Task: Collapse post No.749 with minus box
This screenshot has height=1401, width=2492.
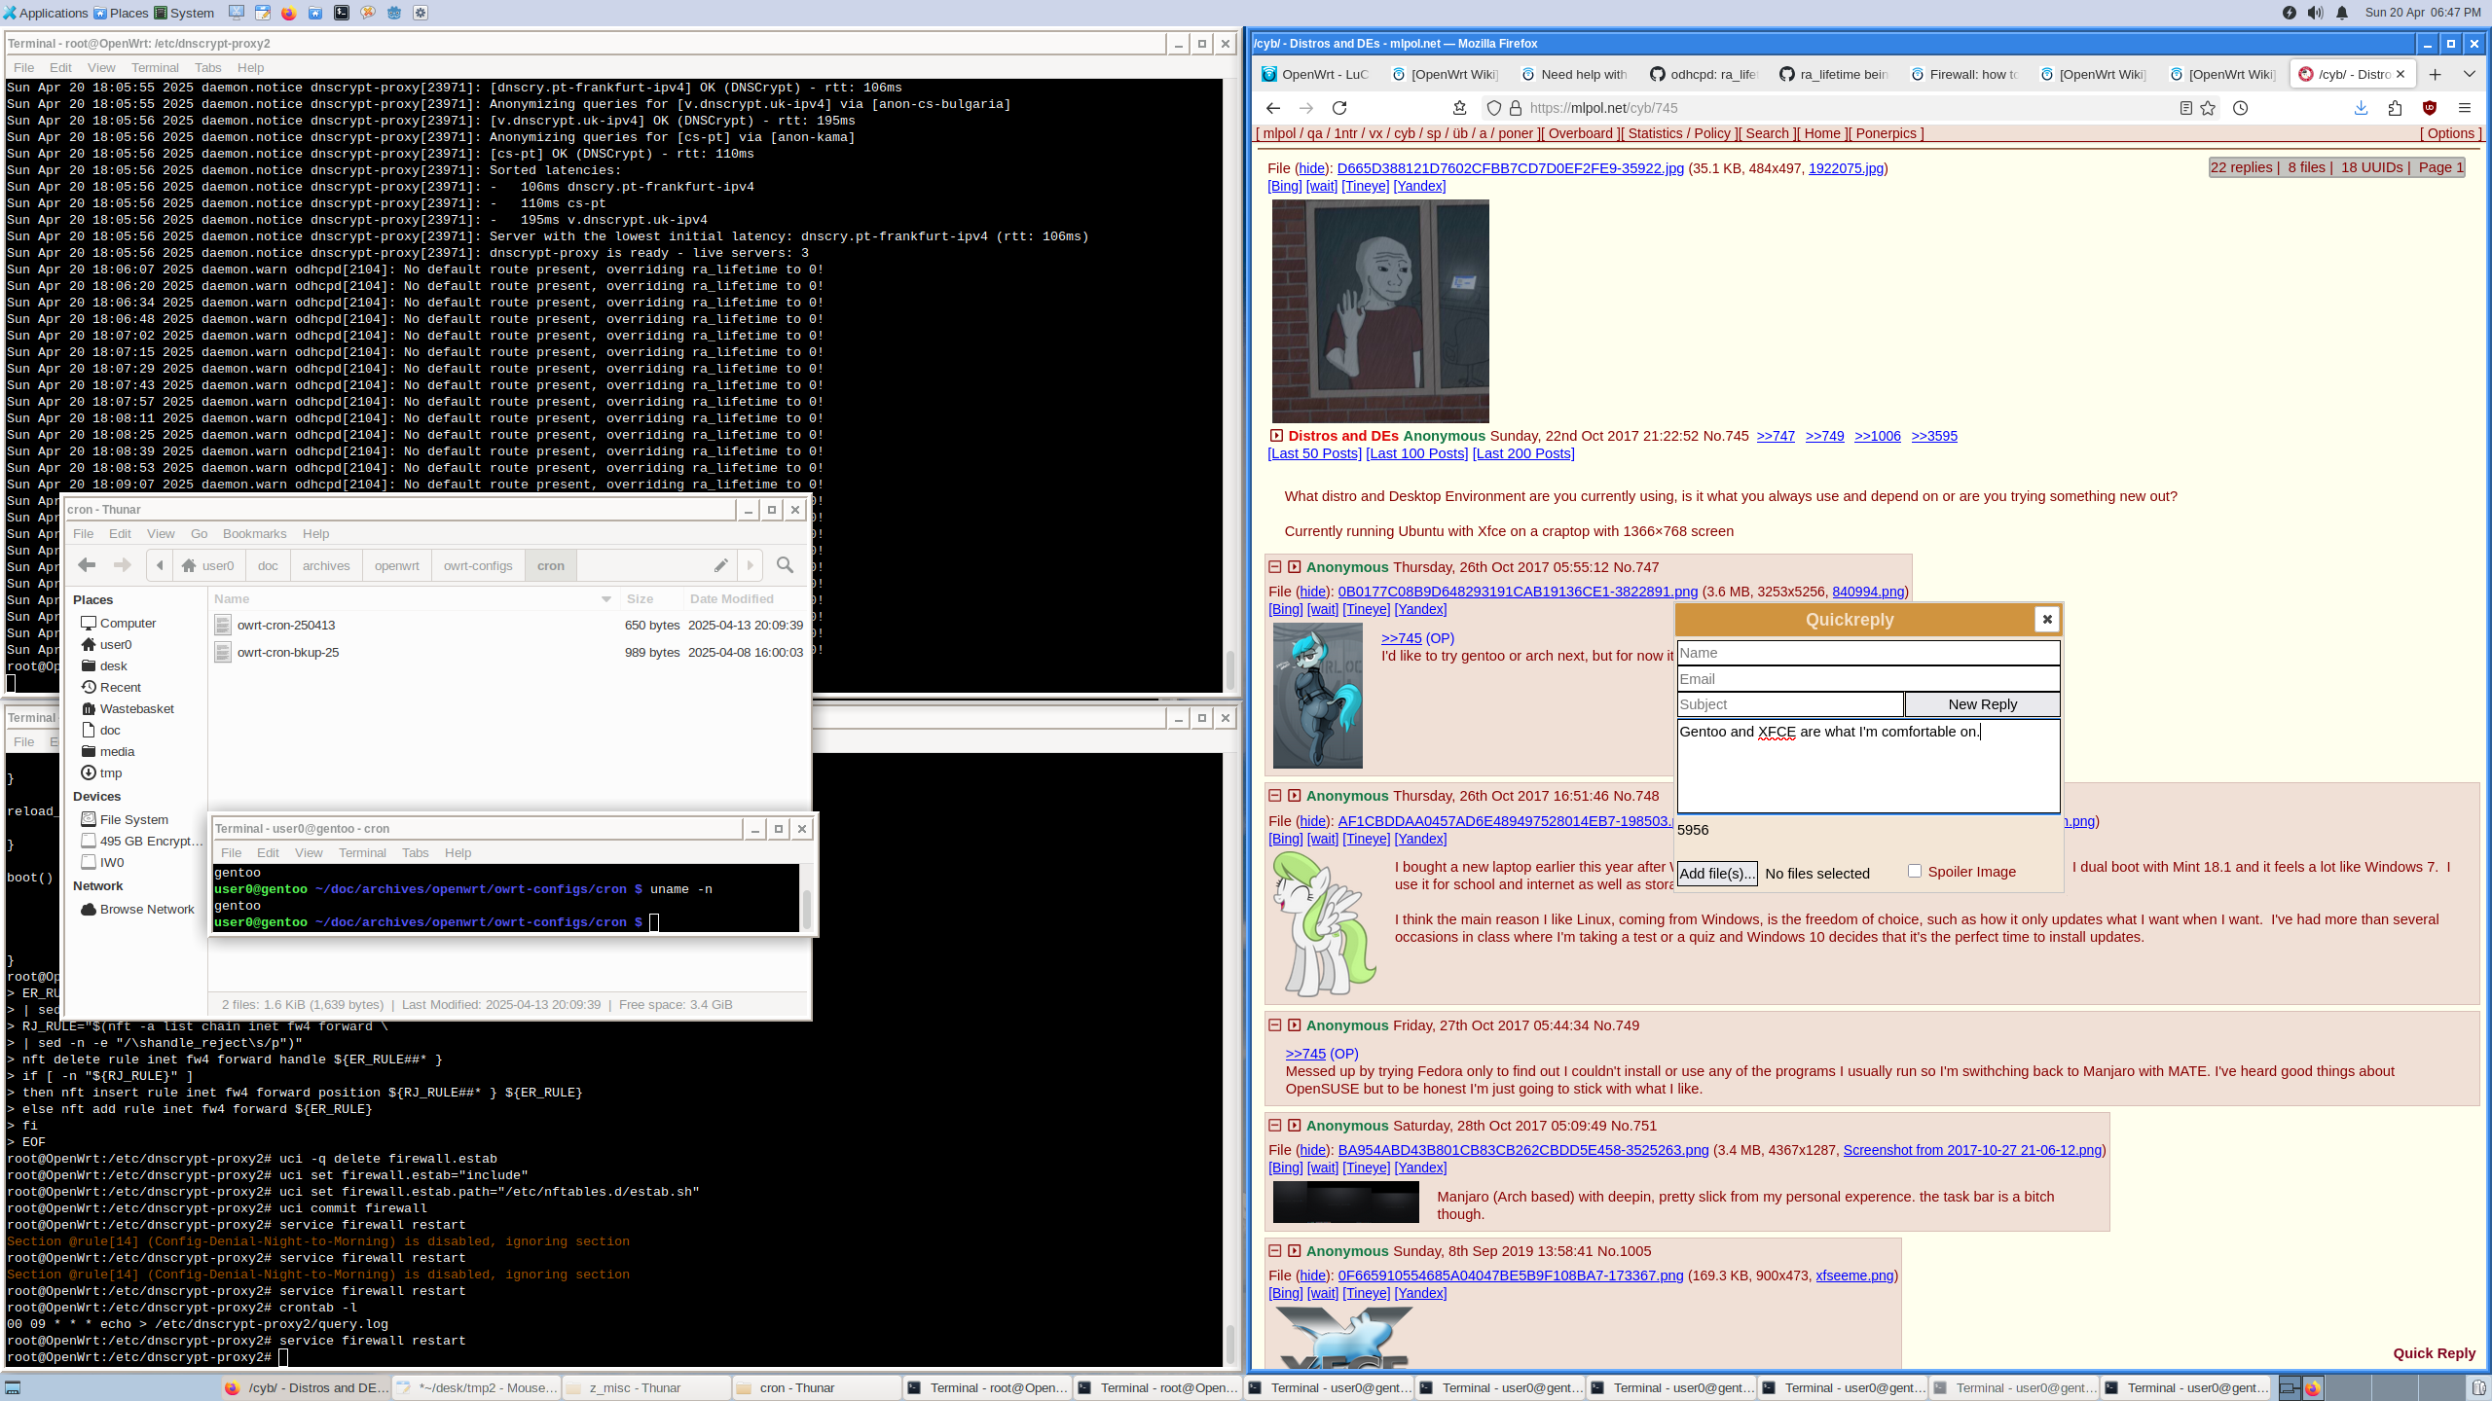Action: [1274, 1024]
